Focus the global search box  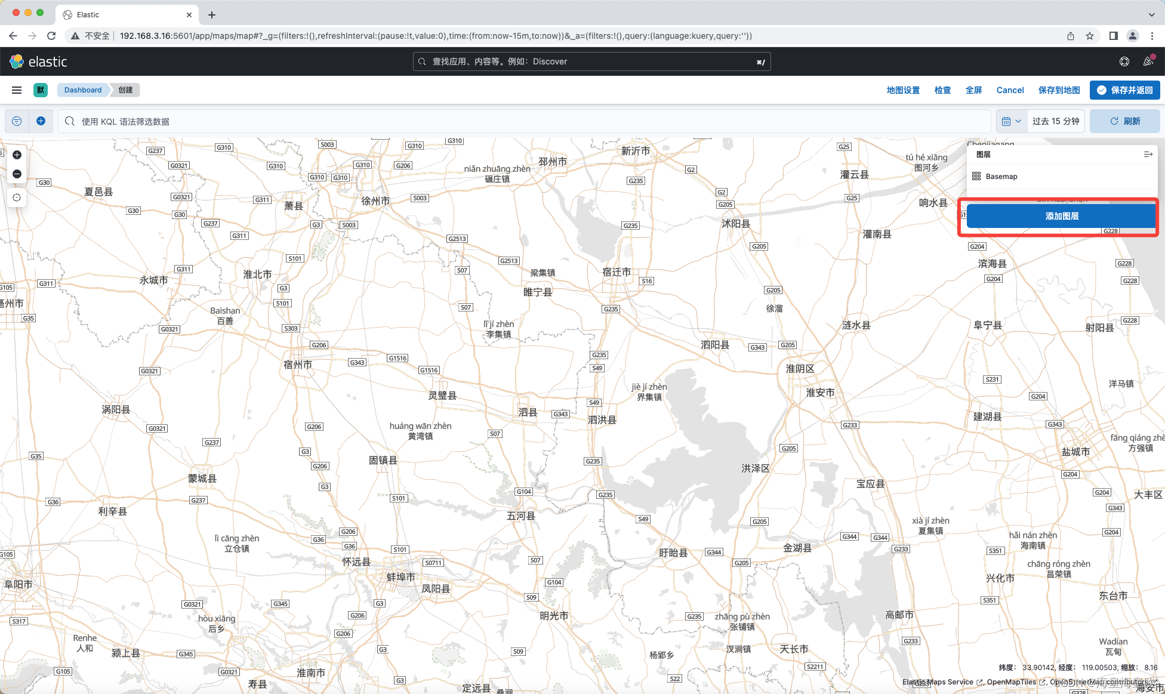pyautogui.click(x=591, y=61)
